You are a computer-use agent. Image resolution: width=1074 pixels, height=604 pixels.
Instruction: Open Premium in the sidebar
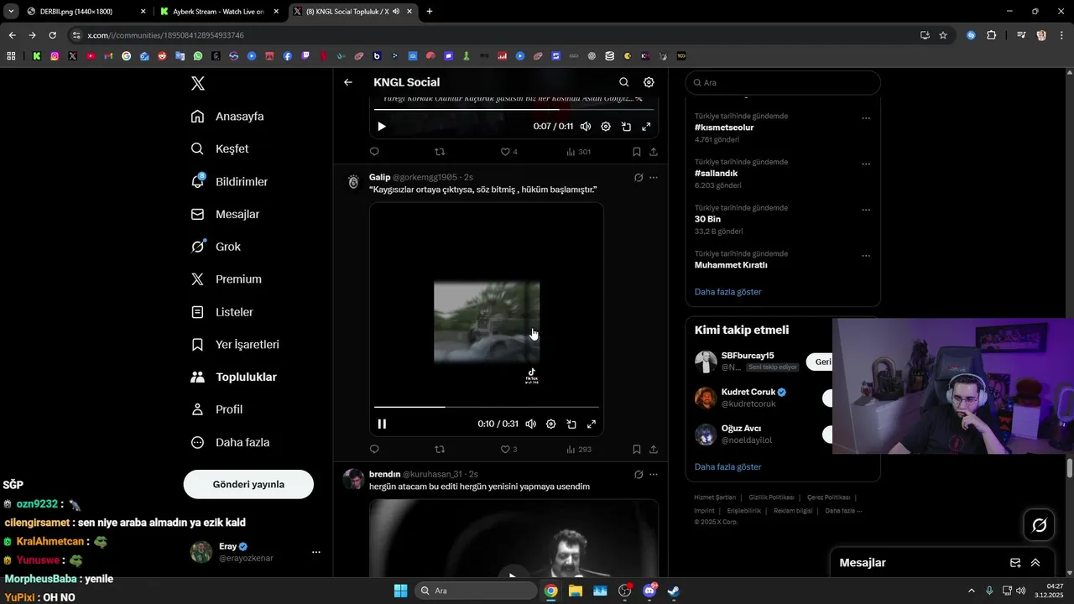(x=227, y=279)
